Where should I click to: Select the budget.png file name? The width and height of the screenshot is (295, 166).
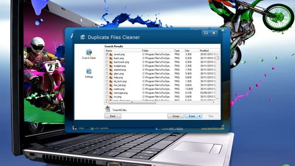point(120,66)
